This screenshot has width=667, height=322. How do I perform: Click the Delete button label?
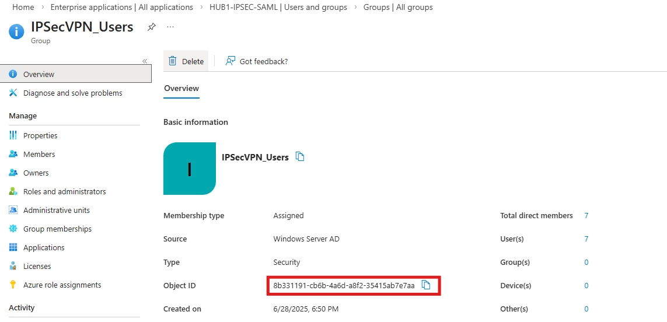point(193,61)
